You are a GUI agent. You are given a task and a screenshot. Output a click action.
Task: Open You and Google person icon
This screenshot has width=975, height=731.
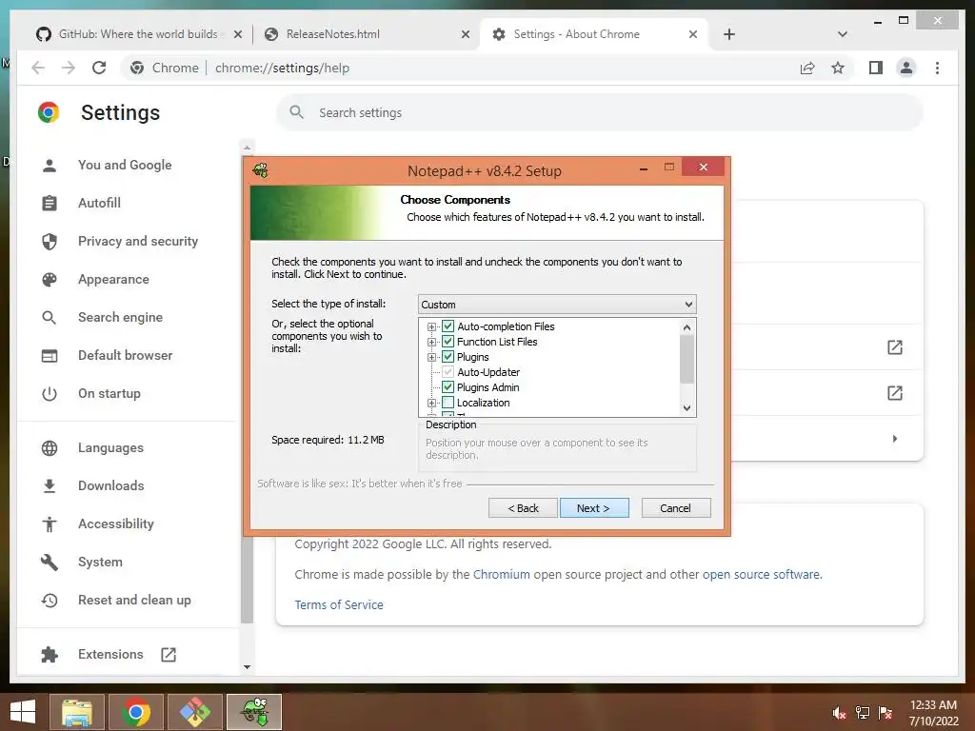pos(50,166)
